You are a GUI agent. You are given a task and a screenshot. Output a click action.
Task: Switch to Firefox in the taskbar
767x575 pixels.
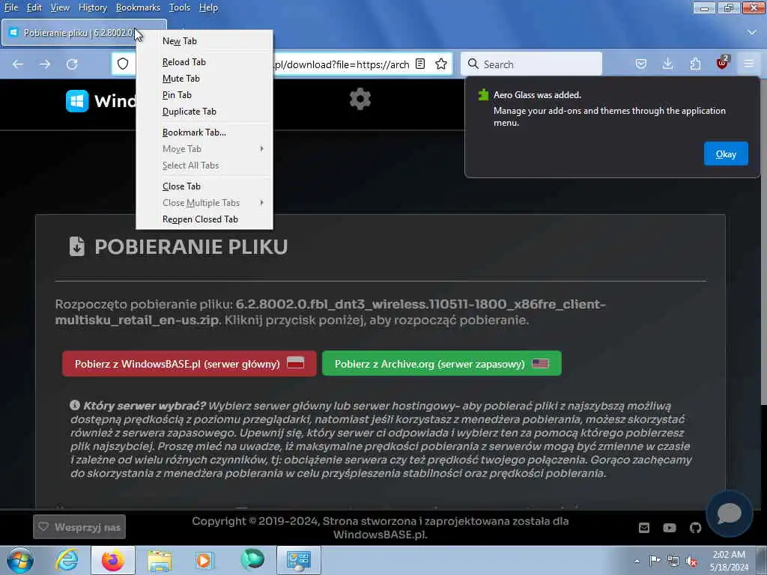click(x=112, y=560)
